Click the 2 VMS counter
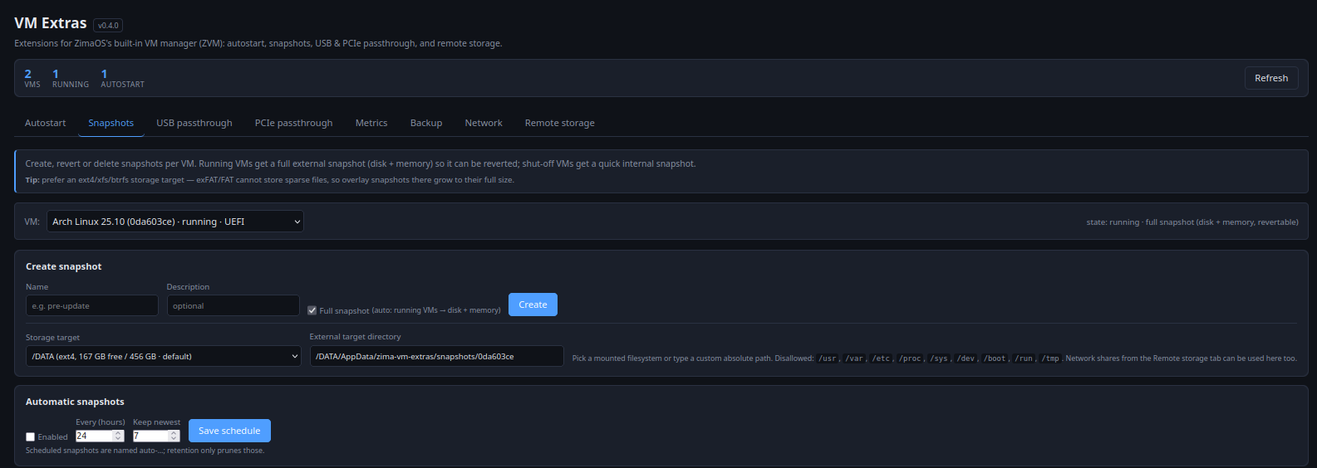 32,78
